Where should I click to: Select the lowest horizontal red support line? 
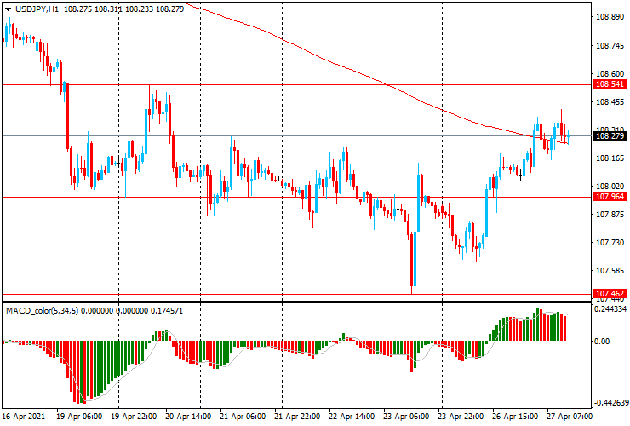click(x=296, y=294)
